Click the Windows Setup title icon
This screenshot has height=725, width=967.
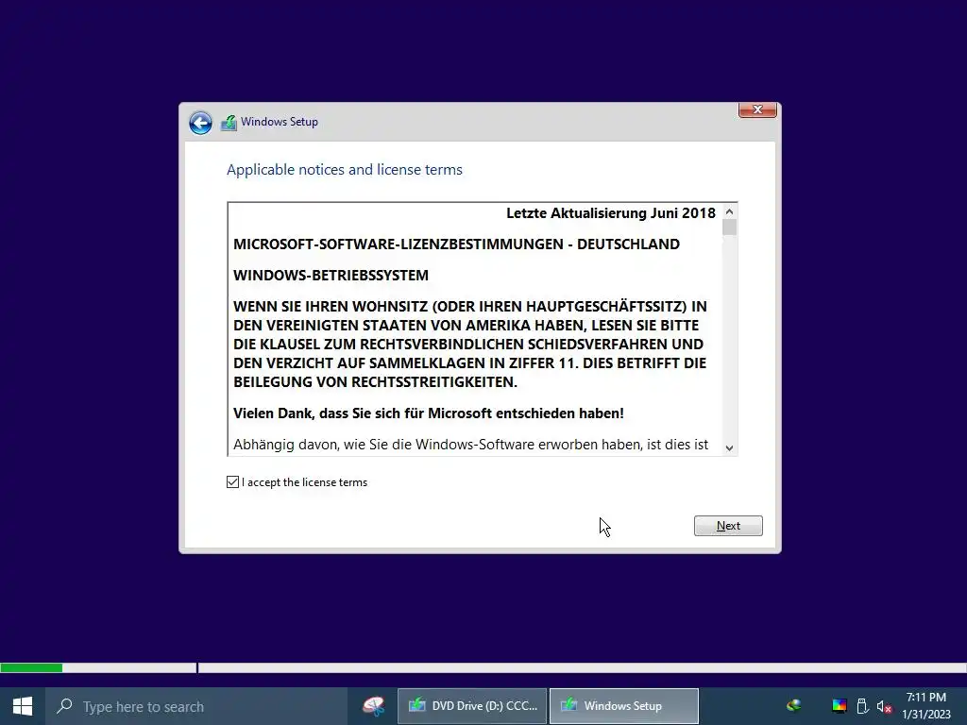(229, 123)
